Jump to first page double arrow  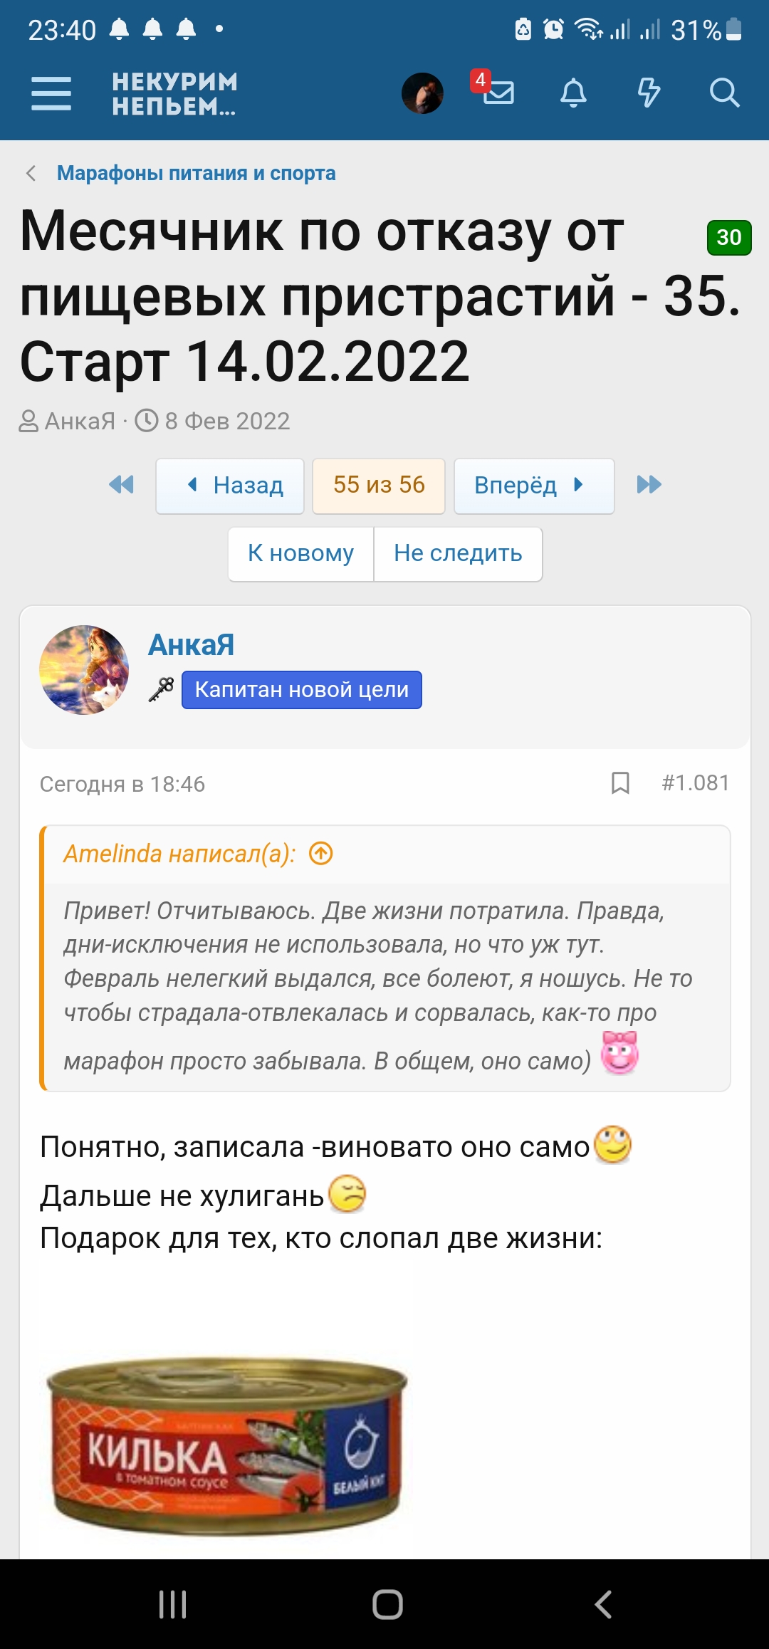click(x=122, y=486)
